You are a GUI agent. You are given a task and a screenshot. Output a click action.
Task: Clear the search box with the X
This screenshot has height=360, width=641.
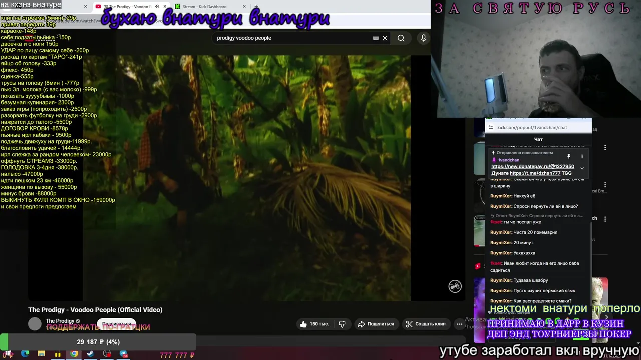click(x=385, y=38)
